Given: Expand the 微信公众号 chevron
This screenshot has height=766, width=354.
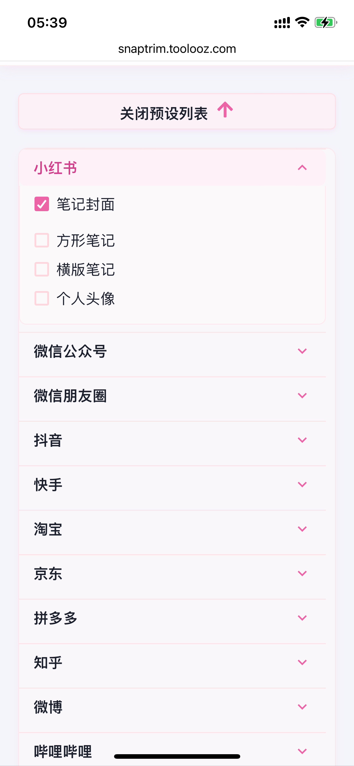Looking at the screenshot, I should 302,351.
